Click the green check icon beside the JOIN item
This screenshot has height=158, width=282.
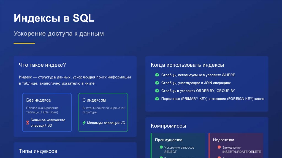pyautogui.click(x=157, y=83)
